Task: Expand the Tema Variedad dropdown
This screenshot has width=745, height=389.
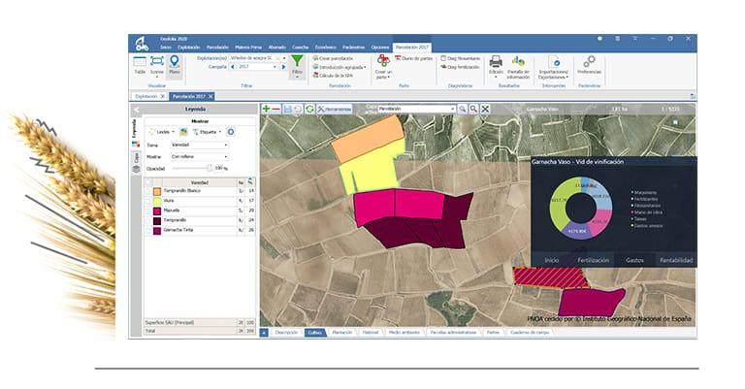Action: pos(200,145)
